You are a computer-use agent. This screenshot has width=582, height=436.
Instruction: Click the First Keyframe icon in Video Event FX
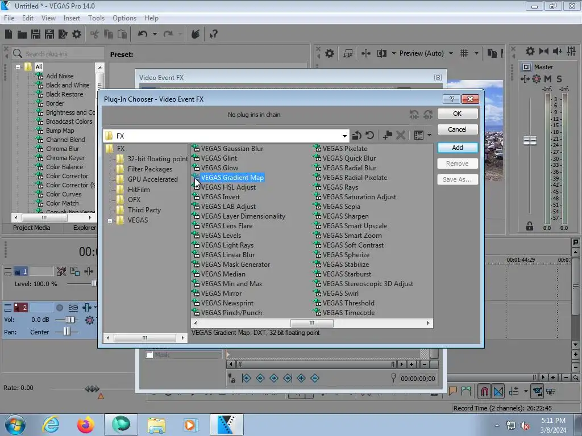pyautogui.click(x=246, y=378)
